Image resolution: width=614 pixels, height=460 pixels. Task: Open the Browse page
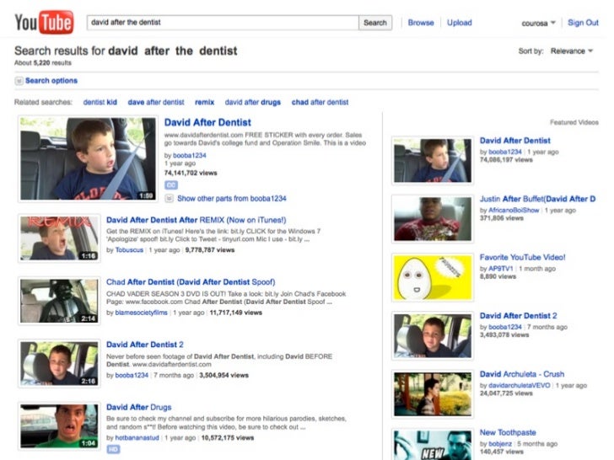[x=421, y=23]
